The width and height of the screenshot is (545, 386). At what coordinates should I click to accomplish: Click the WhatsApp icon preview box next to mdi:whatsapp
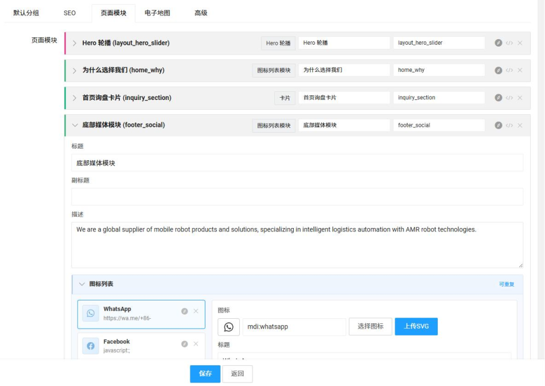[229, 327]
